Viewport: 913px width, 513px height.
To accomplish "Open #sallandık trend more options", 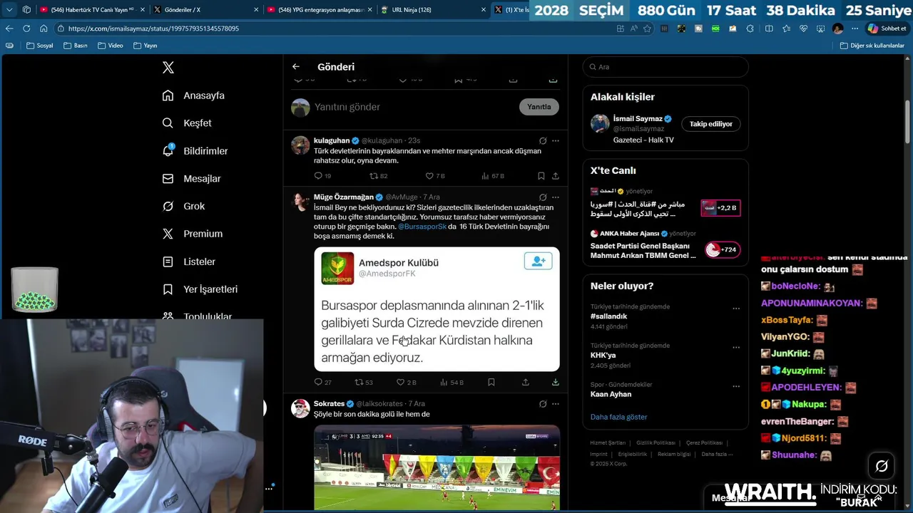I will [x=736, y=309].
